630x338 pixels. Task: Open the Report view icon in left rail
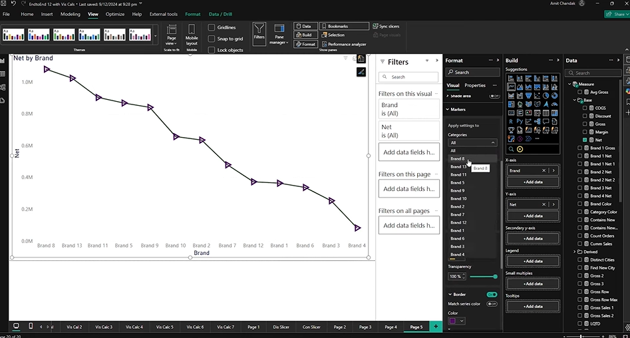pos(3,61)
